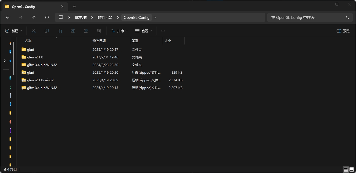Viewport: 356px width, 173px height.
Task: Sort files by the 修改日期 column header
Action: click(99, 41)
